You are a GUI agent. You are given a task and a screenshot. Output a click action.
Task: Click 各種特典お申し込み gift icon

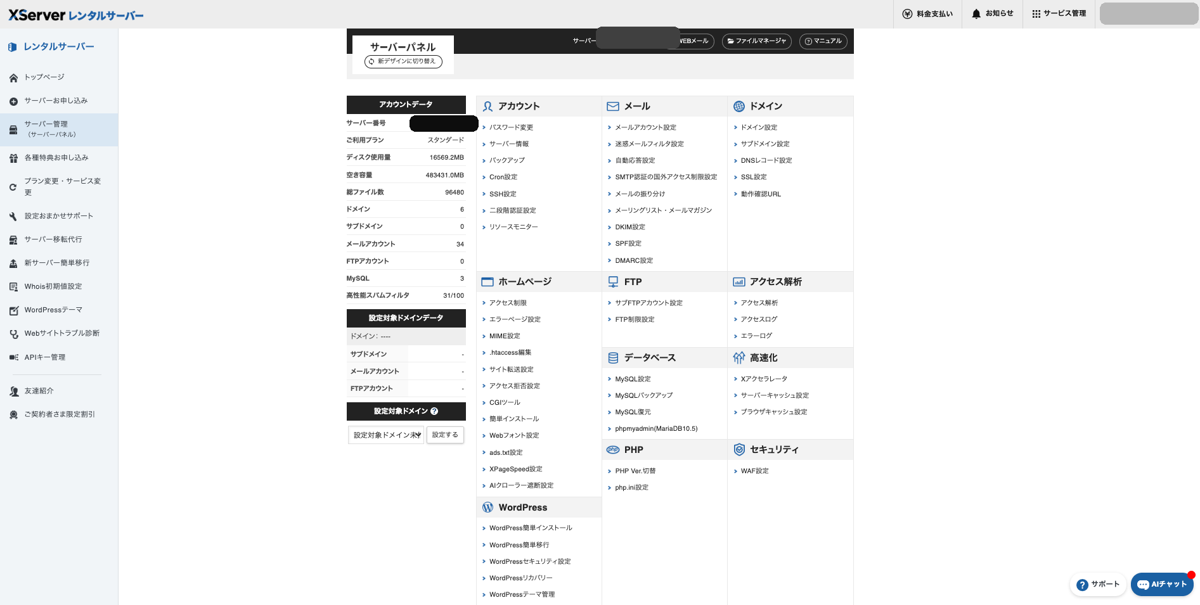pos(13,158)
